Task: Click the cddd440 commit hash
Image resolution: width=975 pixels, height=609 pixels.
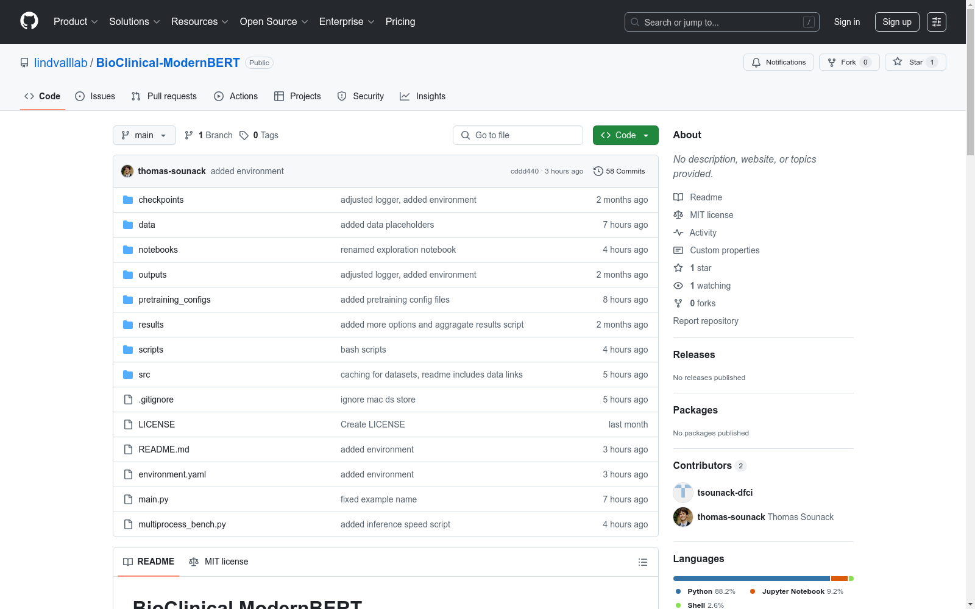Action: click(525, 171)
